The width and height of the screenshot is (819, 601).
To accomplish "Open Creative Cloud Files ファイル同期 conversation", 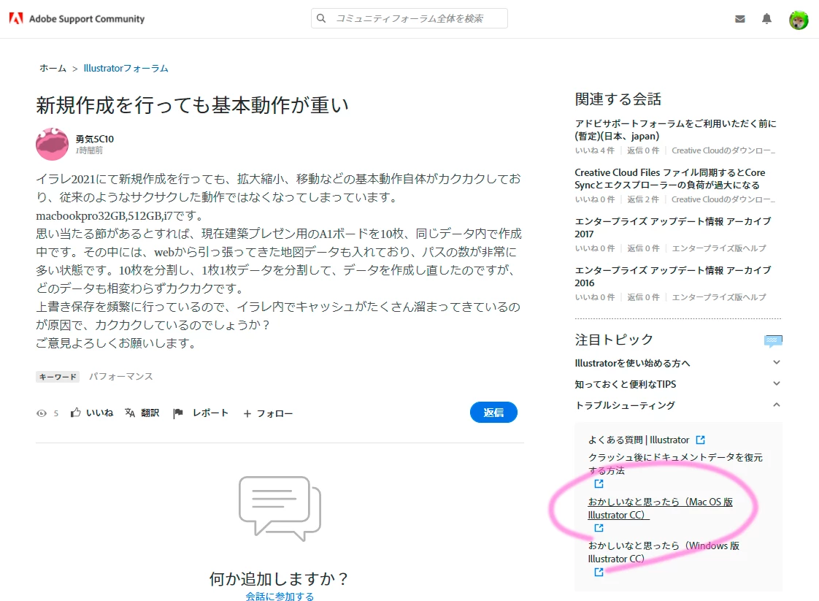I will [669, 179].
